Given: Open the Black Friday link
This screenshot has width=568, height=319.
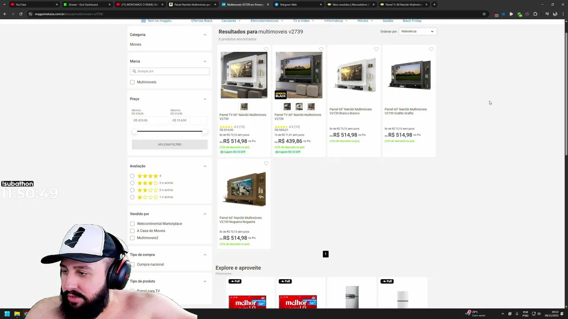Looking at the screenshot, I should [412, 21].
